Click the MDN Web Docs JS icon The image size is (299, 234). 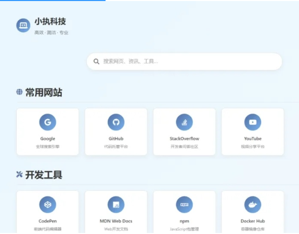click(x=116, y=204)
